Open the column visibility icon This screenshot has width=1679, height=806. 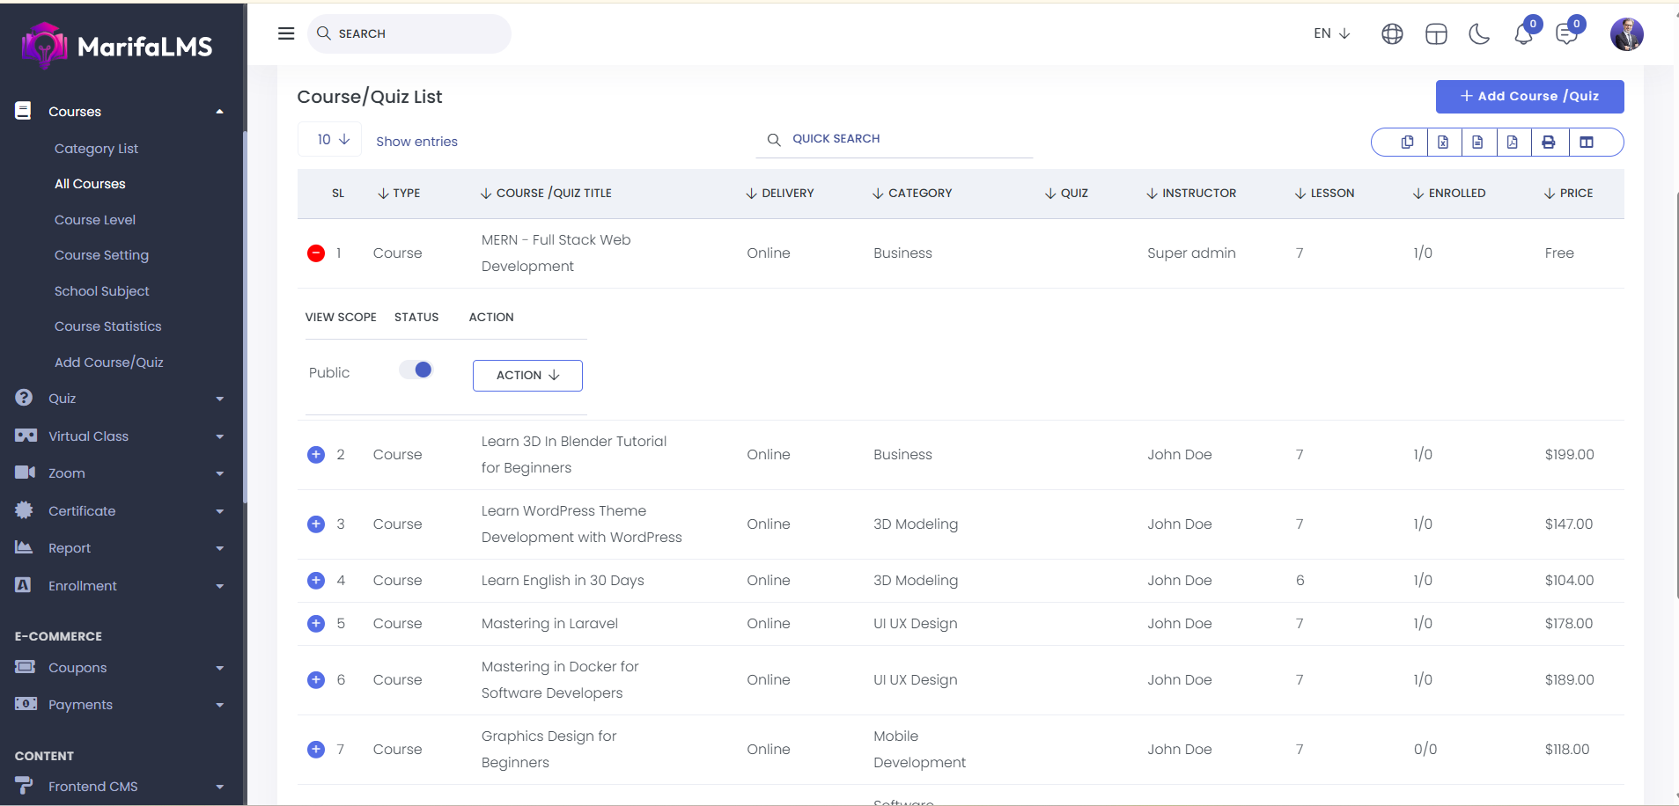pos(1587,143)
